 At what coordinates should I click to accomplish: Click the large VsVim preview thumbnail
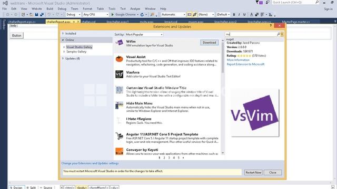[255, 113]
